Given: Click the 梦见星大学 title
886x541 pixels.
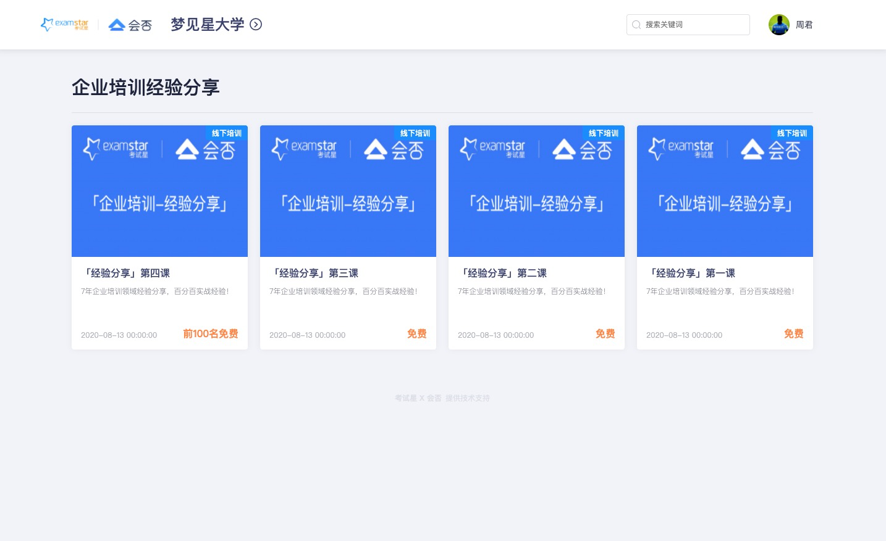Looking at the screenshot, I should click(208, 25).
